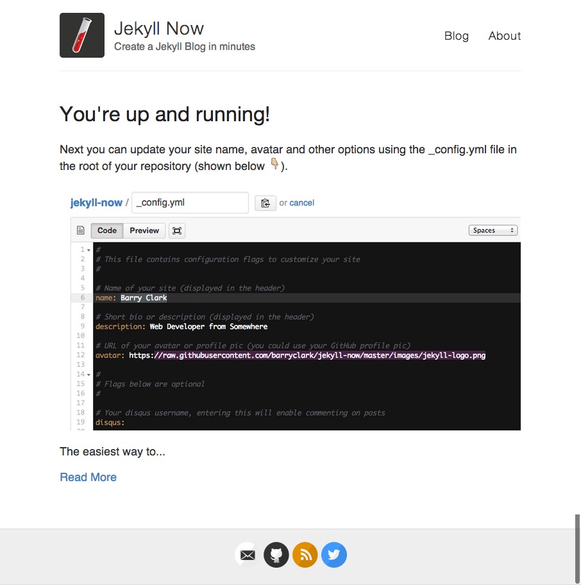Screen dimensions: 581x585
Task: Open the email contact icon in footer
Action: pos(248,555)
